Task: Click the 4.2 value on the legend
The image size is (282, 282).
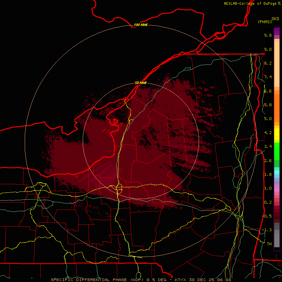Action: [x=268, y=133]
